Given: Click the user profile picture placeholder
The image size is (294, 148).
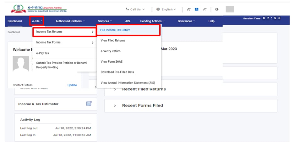Looking at the screenshot, I should pyautogui.click(x=21, y=64).
